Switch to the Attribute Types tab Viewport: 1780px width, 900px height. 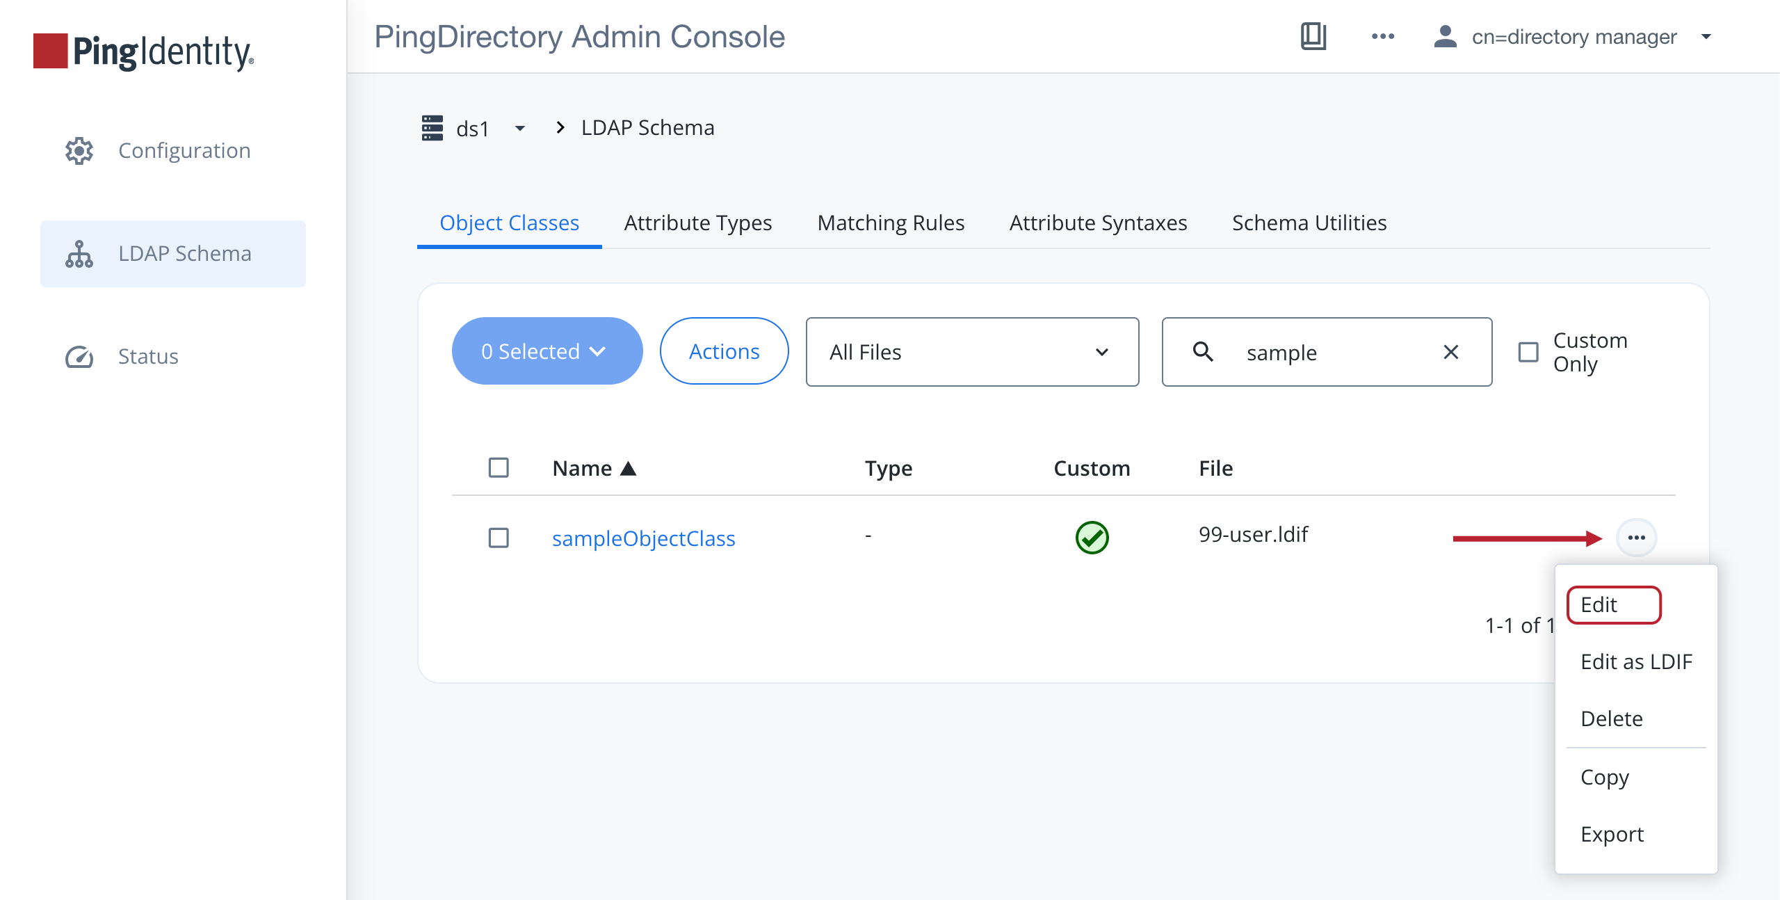[697, 223]
